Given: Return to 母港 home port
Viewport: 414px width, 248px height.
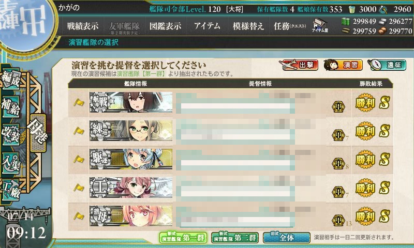Looking at the screenshot, I should pyautogui.click(x=38, y=133).
